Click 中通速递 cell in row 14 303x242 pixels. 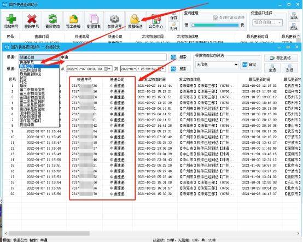(117, 160)
